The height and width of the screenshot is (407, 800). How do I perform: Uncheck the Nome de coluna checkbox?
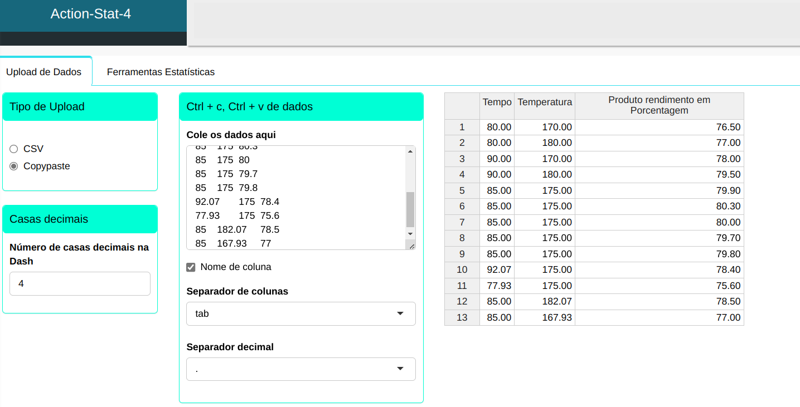coord(191,267)
